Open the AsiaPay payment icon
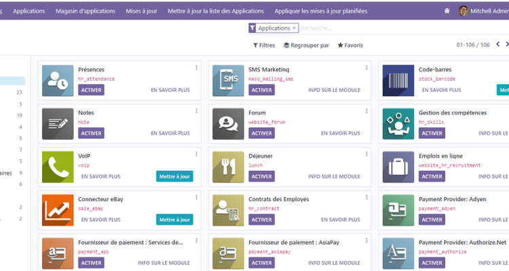Image resolution: width=509 pixels, height=271 pixels. click(x=228, y=253)
